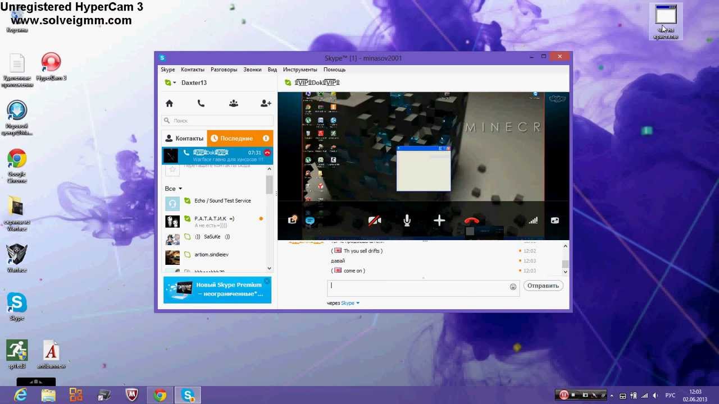The image size is (719, 404).
Task: Click in the Поиск search field
Action: click(217, 121)
